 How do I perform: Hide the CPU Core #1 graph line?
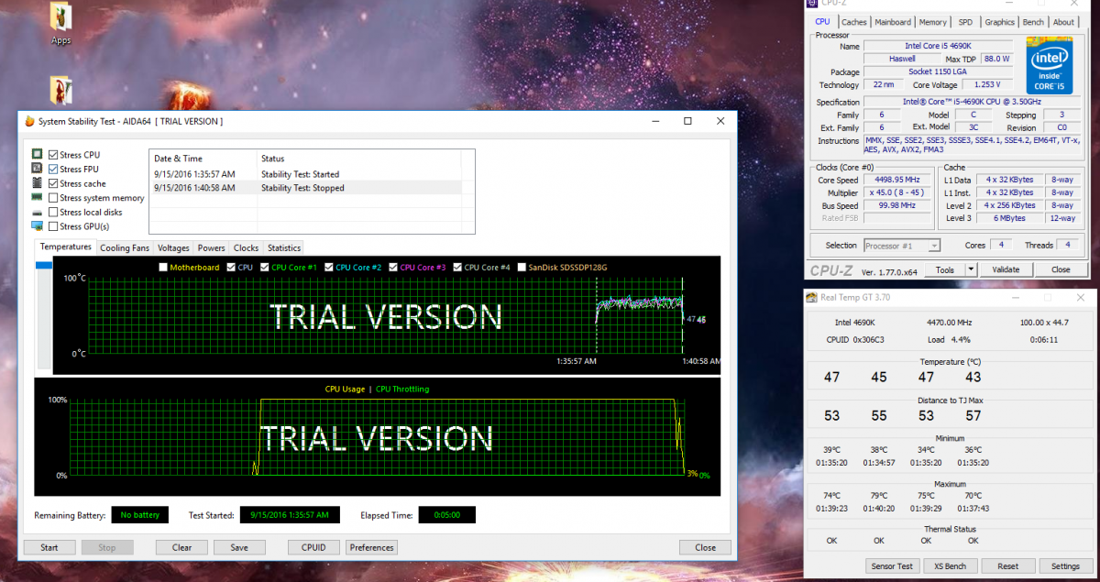[x=265, y=268]
